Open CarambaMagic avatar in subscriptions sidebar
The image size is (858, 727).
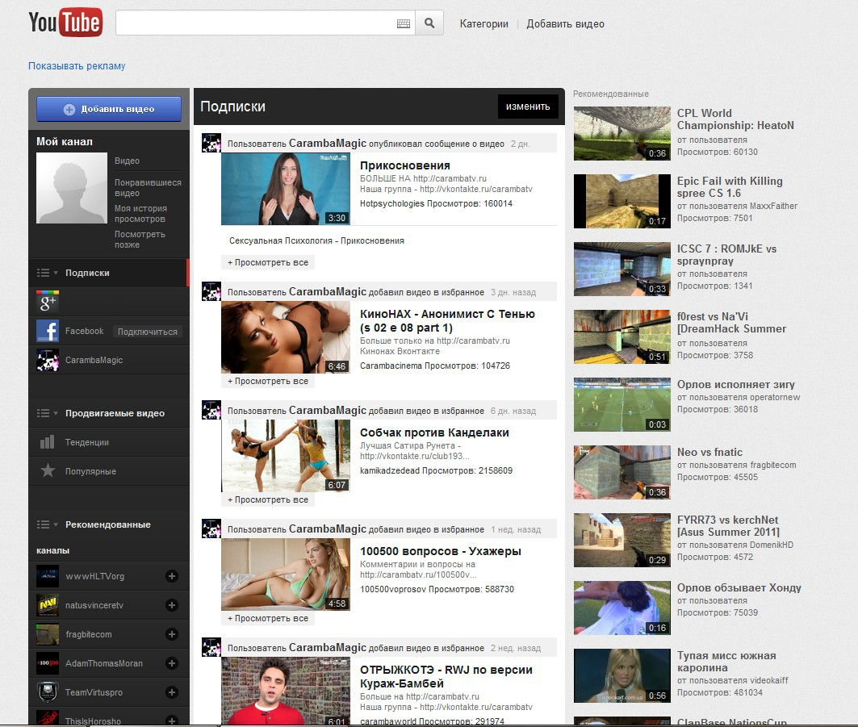coord(48,360)
